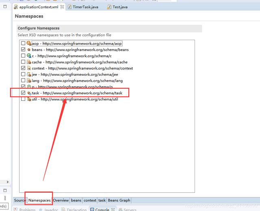Click the Test.java file icon
Viewport: 260px width, 211px height.
(109, 7)
